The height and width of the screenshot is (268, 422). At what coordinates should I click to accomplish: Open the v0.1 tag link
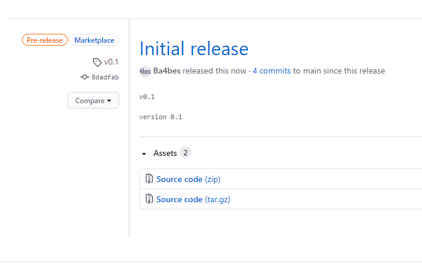pyautogui.click(x=111, y=62)
